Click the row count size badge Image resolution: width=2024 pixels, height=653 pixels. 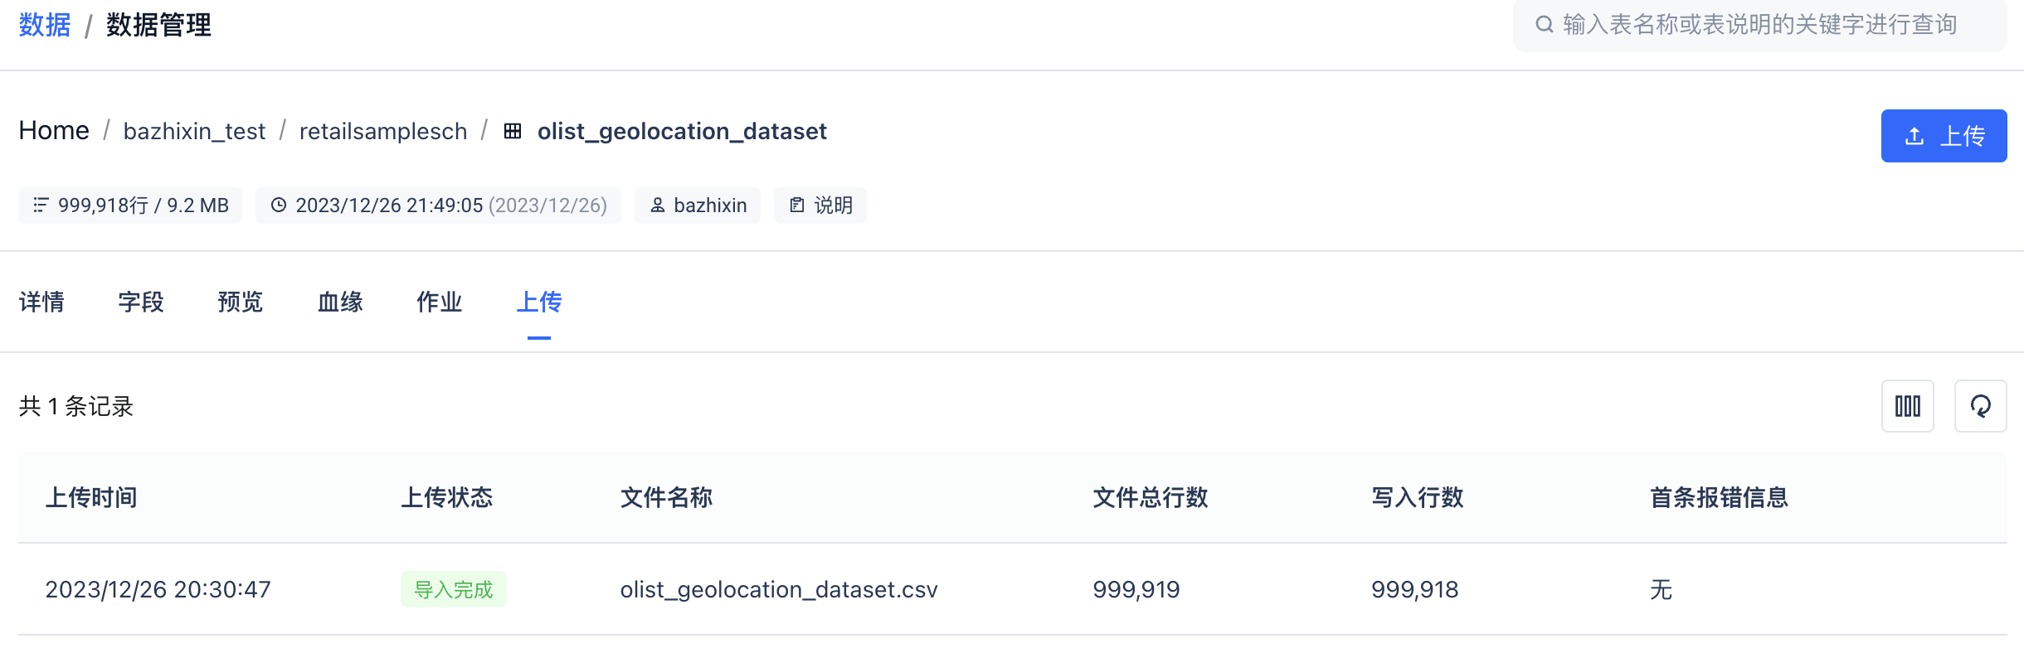pos(130,206)
